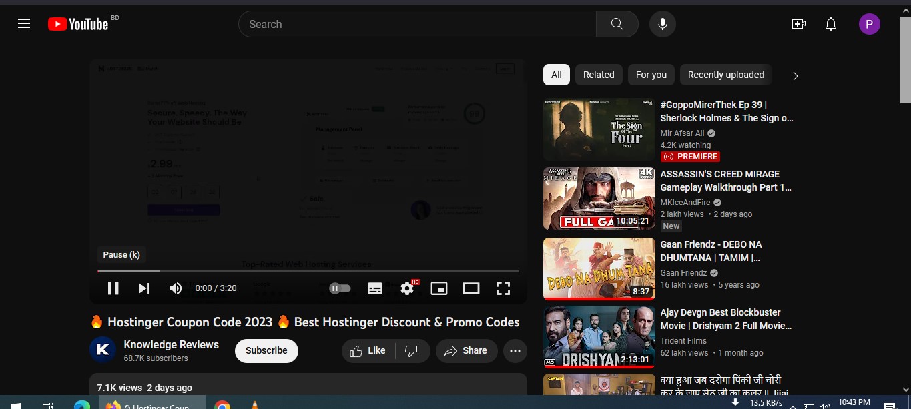The height and width of the screenshot is (409, 911).
Task: Open Debo Na Dhumtana video thumbnail
Action: [599, 268]
